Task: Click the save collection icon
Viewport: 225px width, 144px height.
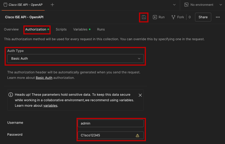Action: coord(144,17)
